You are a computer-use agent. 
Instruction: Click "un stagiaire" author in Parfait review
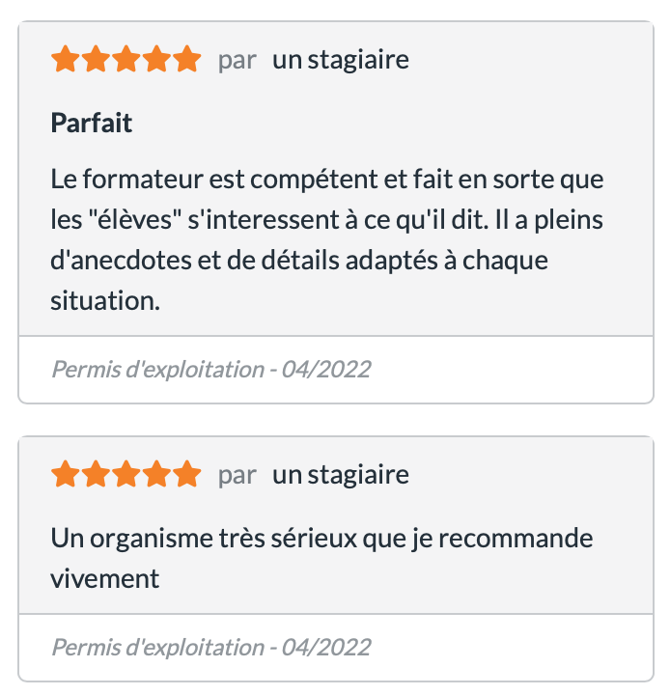[340, 60]
